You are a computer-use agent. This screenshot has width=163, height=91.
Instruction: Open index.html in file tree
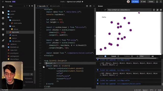coord(13,50)
